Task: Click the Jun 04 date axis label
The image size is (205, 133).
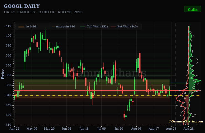Action: coord(66,129)
